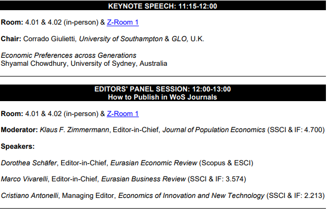
Task: Click the Journal of Population Economics title
Action: [214, 130]
